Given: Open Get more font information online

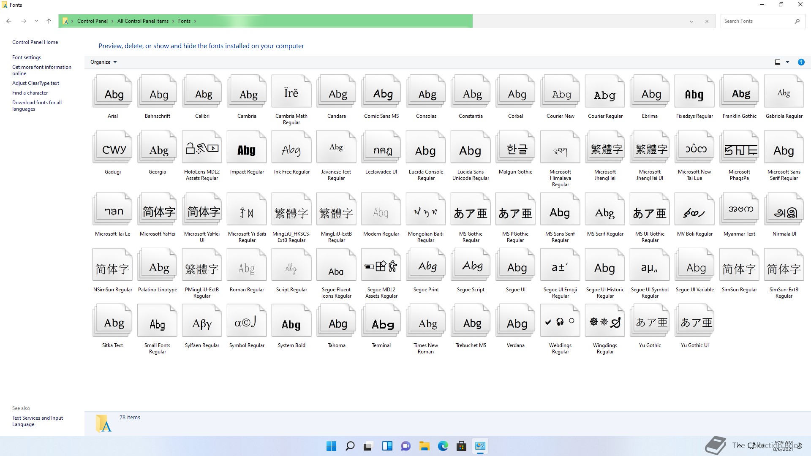Looking at the screenshot, I should click(x=42, y=70).
